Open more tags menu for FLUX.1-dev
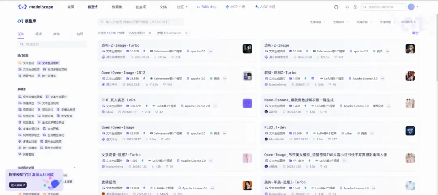The height and width of the screenshot is (195, 438). tap(372, 133)
